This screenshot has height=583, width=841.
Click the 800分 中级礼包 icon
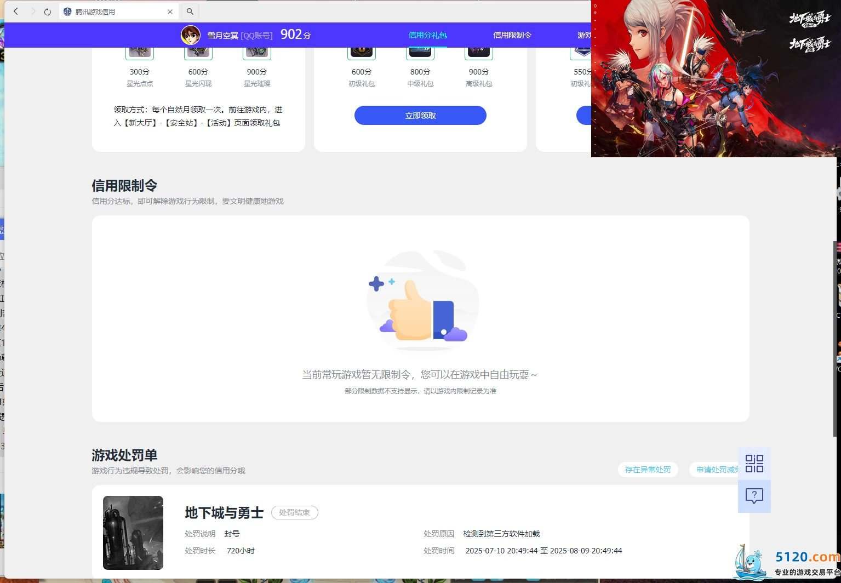click(420, 53)
